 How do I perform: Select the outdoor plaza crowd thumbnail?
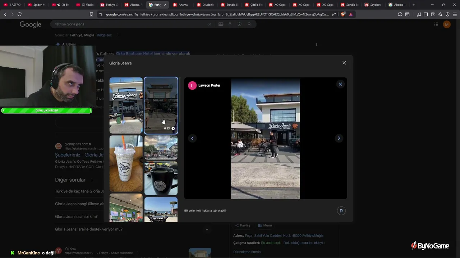click(161, 147)
